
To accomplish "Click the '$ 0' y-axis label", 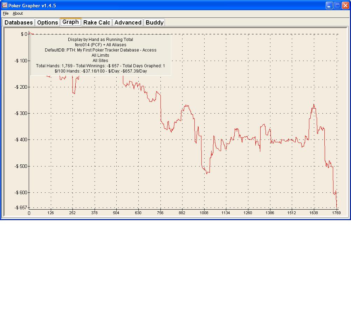I will [24, 34].
